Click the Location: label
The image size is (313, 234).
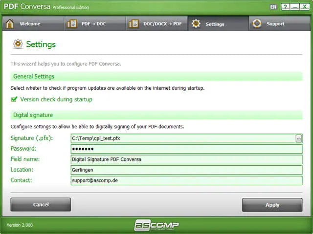(x=22, y=170)
